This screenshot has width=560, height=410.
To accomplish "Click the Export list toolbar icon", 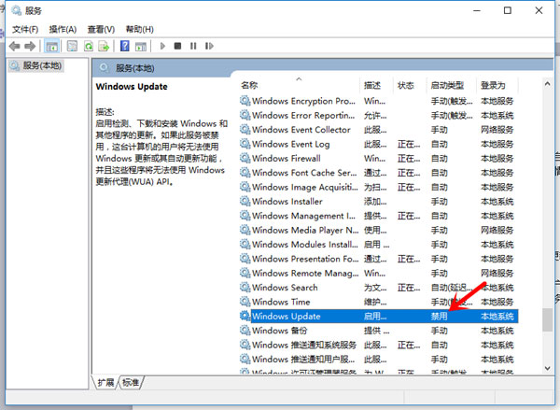I will 104,46.
